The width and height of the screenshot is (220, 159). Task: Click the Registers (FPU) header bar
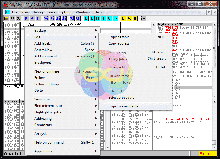(x=184, y=24)
